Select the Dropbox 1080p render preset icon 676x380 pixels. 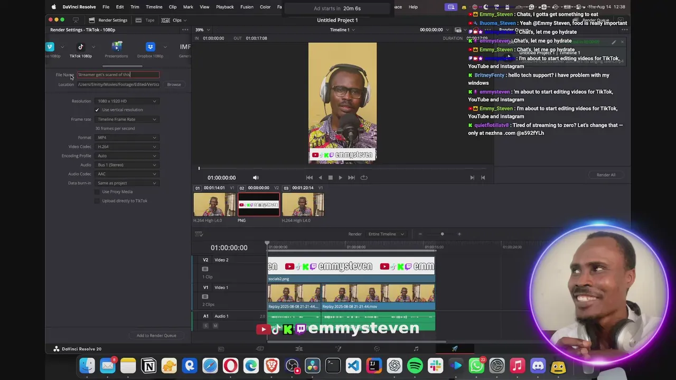(x=151, y=47)
